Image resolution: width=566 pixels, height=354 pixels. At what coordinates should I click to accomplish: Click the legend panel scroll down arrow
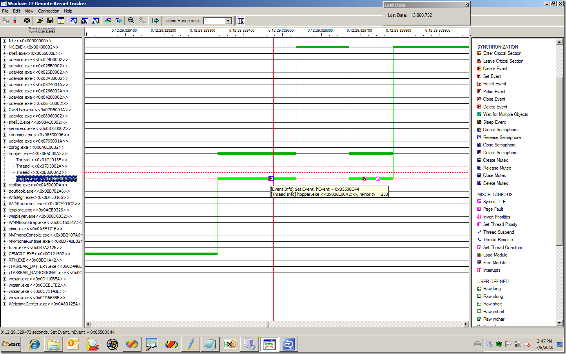coord(559,323)
